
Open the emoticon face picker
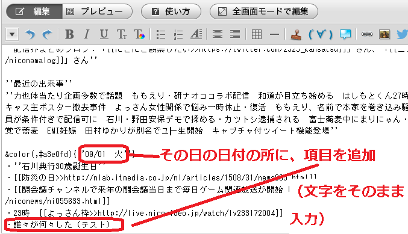tap(321, 34)
